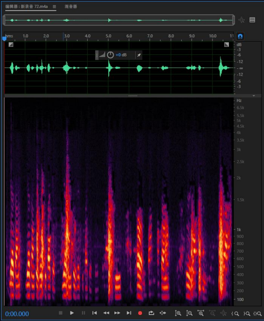Click the Stop button in transport
Image resolution: width=264 pixels, height=321 pixels.
coord(60,313)
